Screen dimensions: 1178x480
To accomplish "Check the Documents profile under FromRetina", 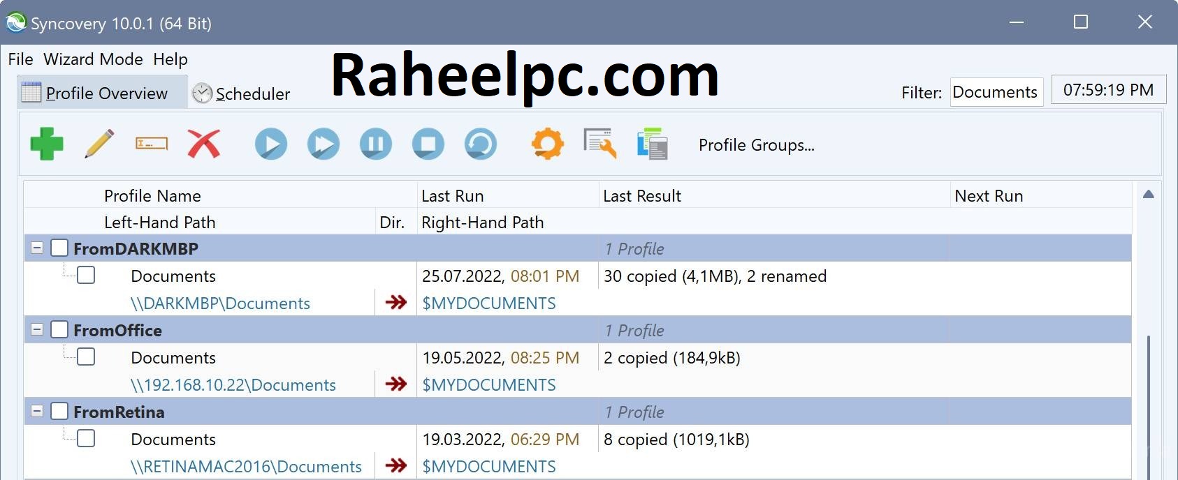I will pyautogui.click(x=86, y=439).
